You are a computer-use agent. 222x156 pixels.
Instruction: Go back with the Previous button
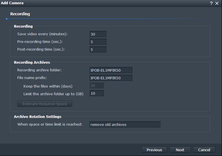(154, 150)
